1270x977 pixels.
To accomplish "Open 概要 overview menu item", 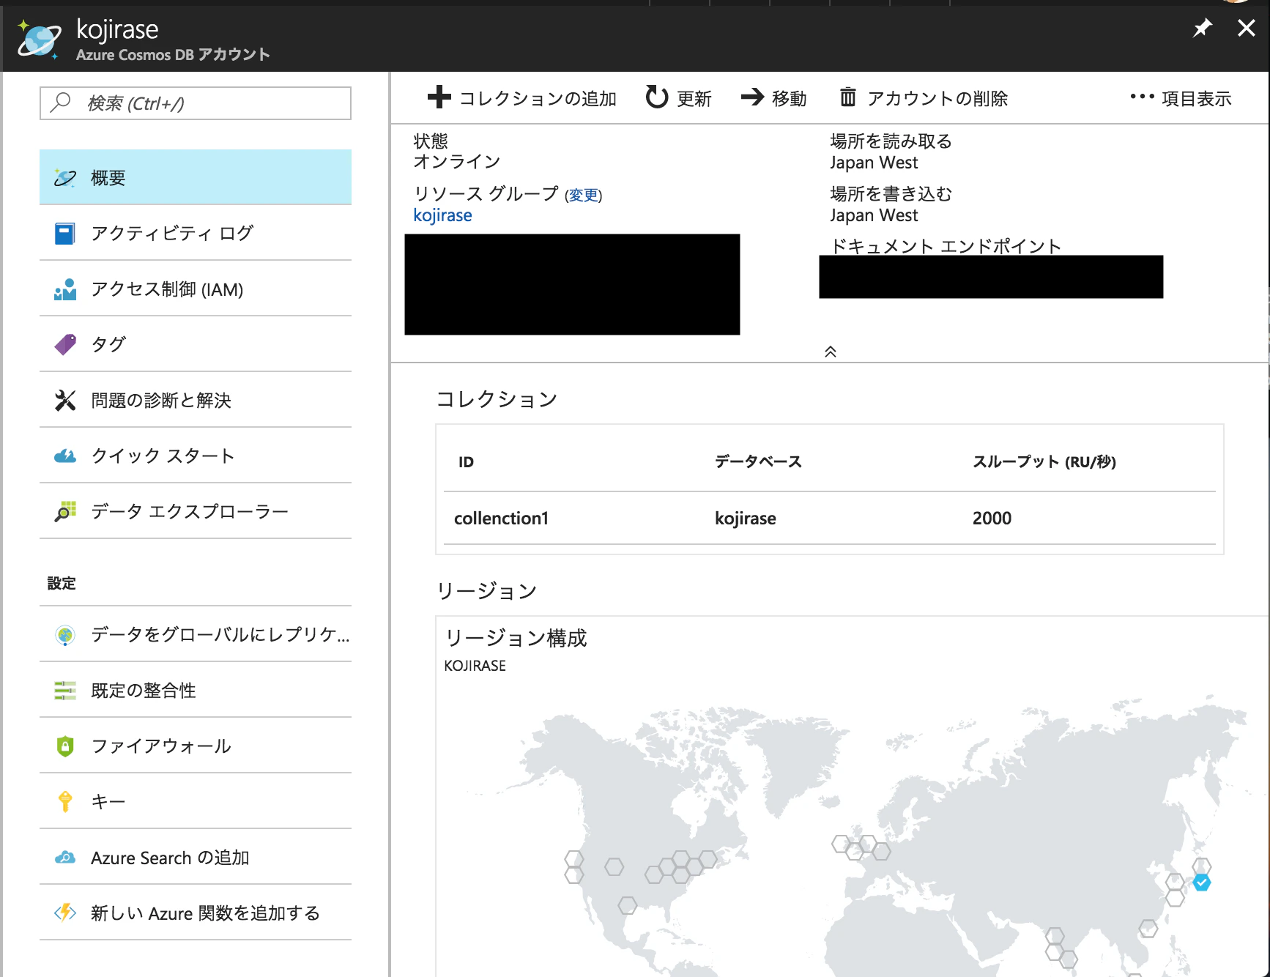I will [x=196, y=177].
